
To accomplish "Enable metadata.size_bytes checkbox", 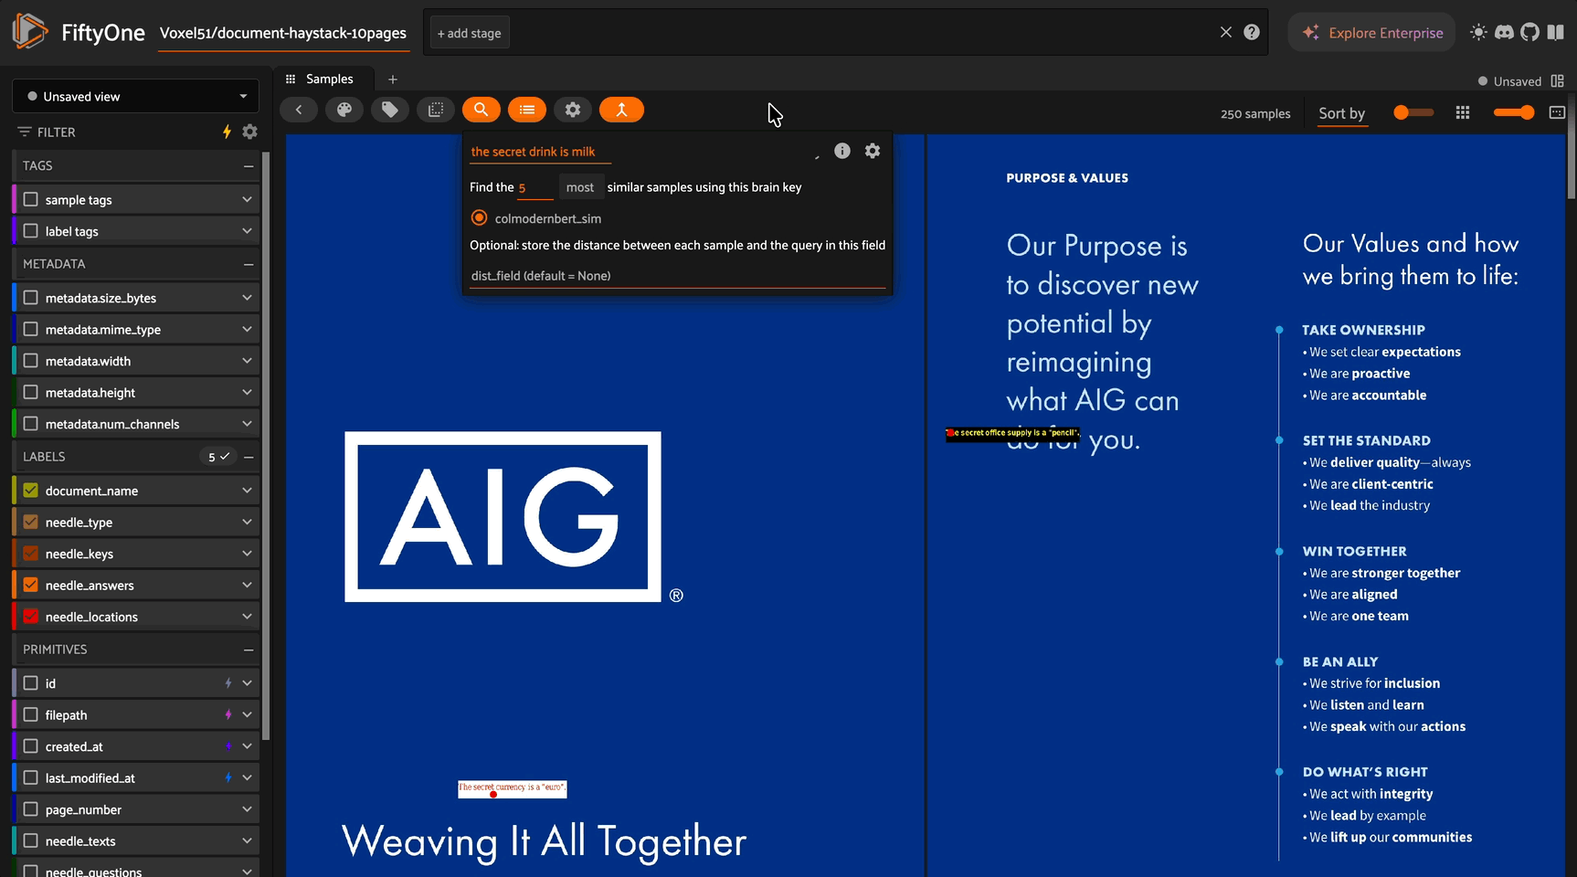I will click(31, 298).
